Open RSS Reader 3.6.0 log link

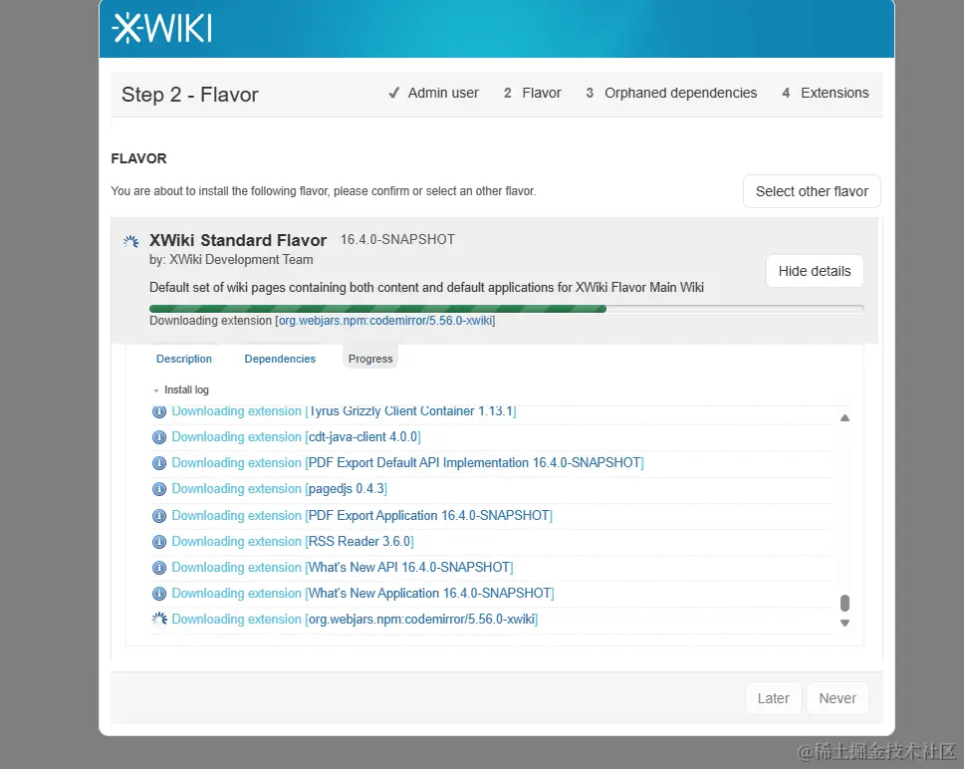[360, 542]
